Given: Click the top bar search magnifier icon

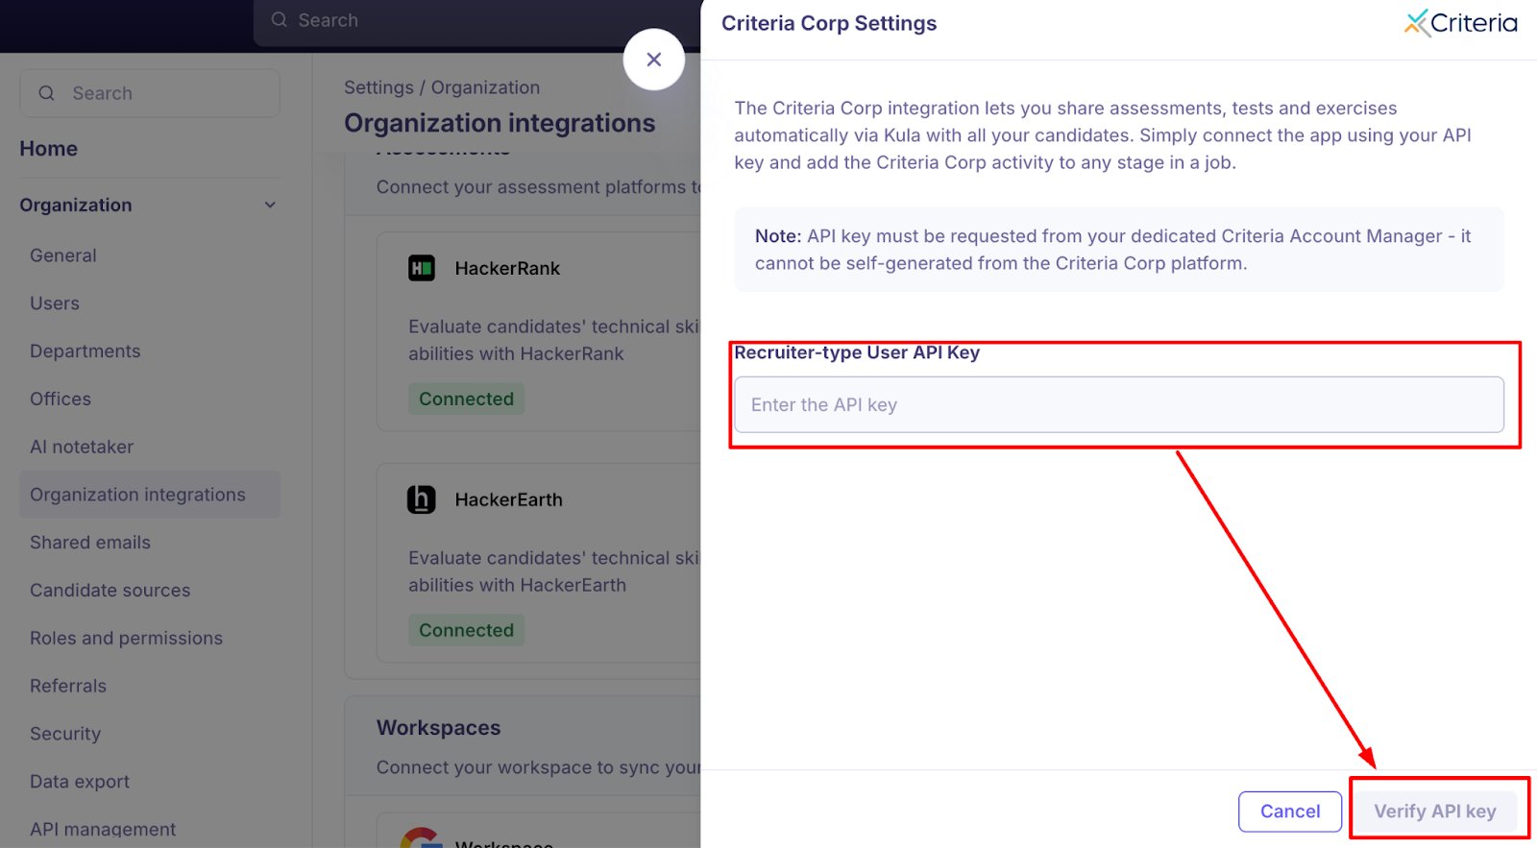Looking at the screenshot, I should pos(279,20).
